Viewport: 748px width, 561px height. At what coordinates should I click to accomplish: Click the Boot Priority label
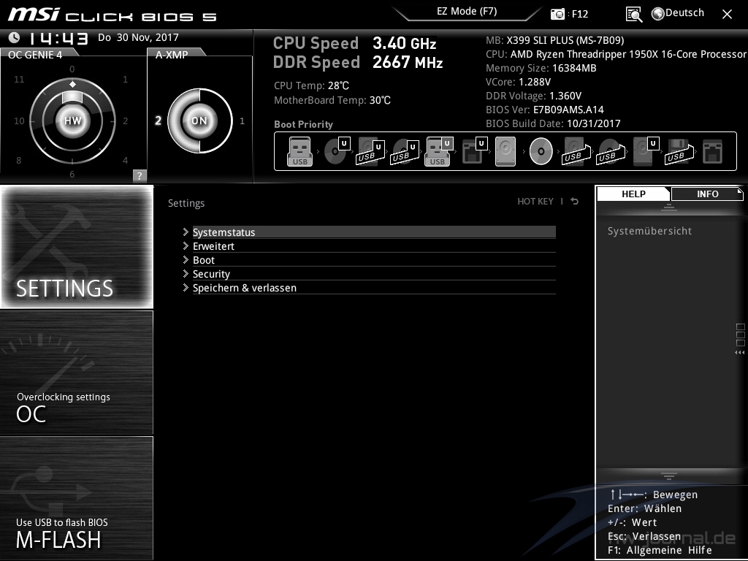303,124
